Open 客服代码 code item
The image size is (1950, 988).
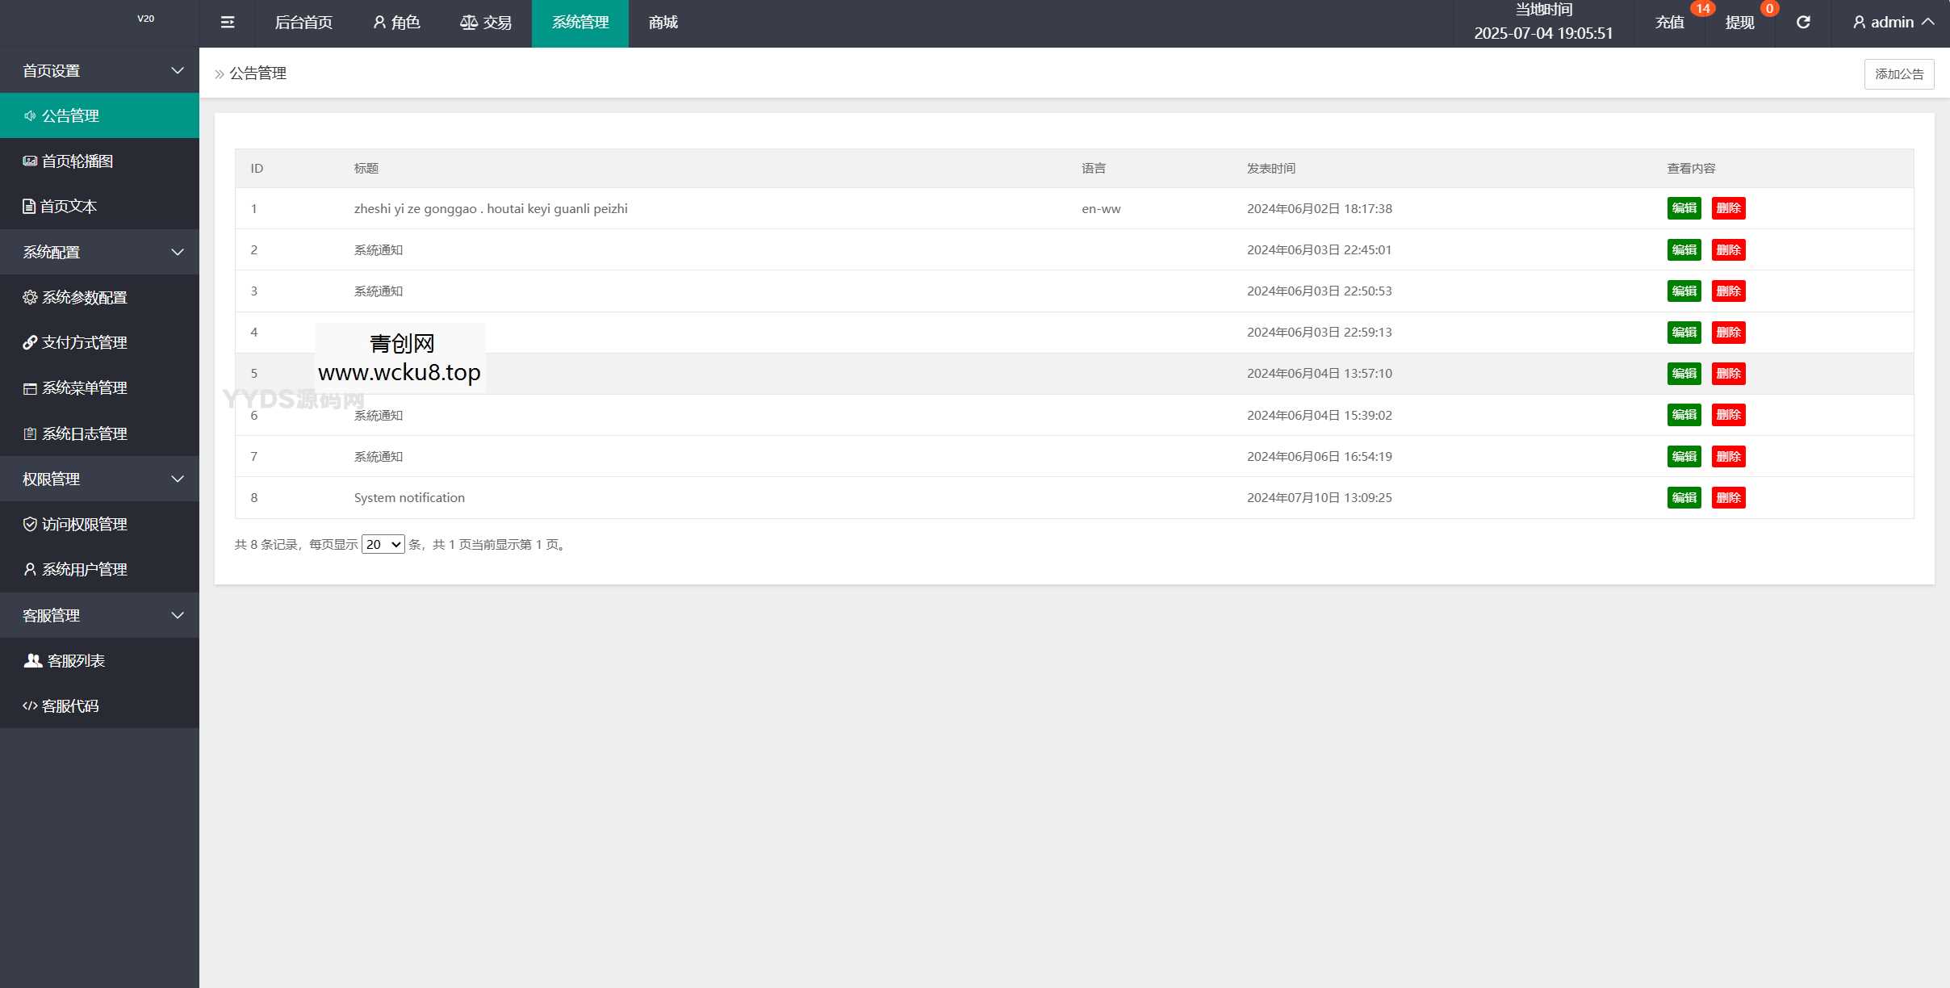coord(69,705)
